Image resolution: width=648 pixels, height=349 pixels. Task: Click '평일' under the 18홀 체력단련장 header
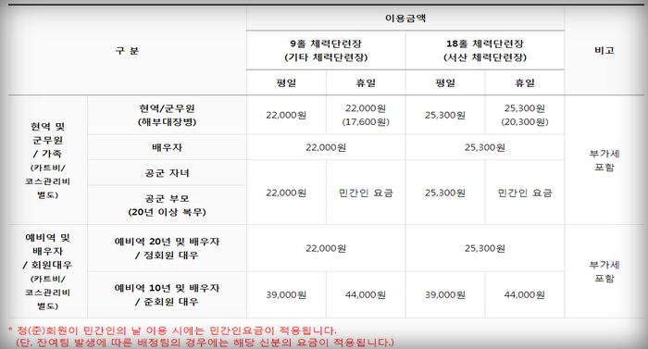coord(445,82)
